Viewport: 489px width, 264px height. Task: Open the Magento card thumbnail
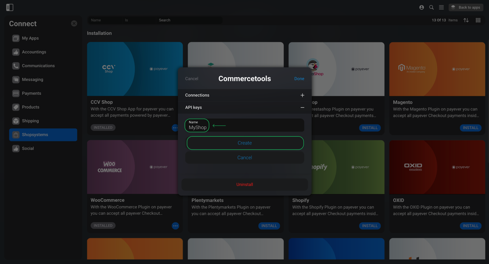click(x=437, y=69)
